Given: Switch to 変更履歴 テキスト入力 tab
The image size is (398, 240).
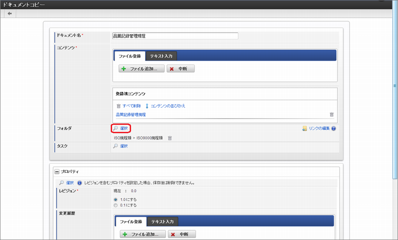Looking at the screenshot, I should (162, 222).
